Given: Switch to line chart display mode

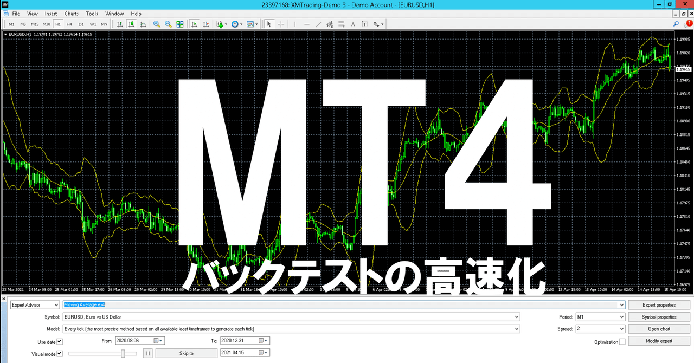Looking at the screenshot, I should point(143,24).
